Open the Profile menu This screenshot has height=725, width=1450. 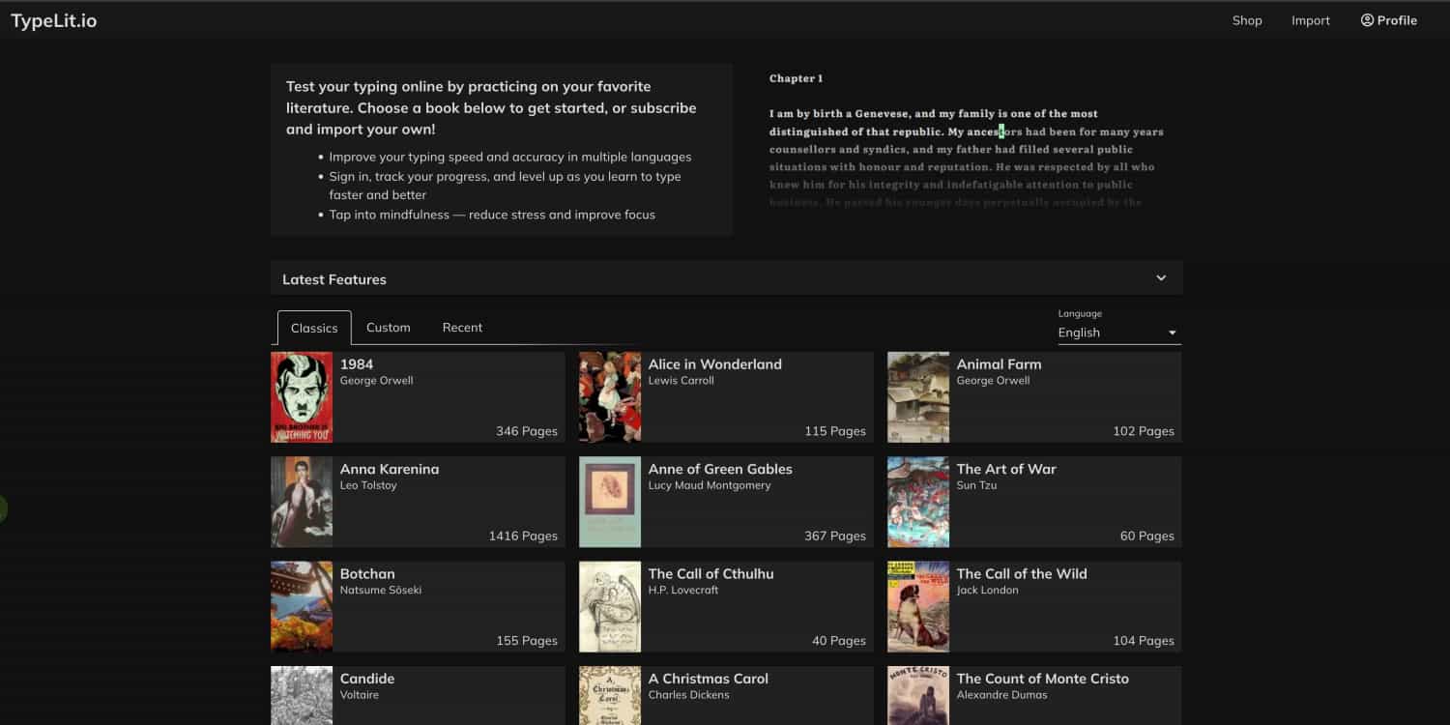coord(1388,20)
